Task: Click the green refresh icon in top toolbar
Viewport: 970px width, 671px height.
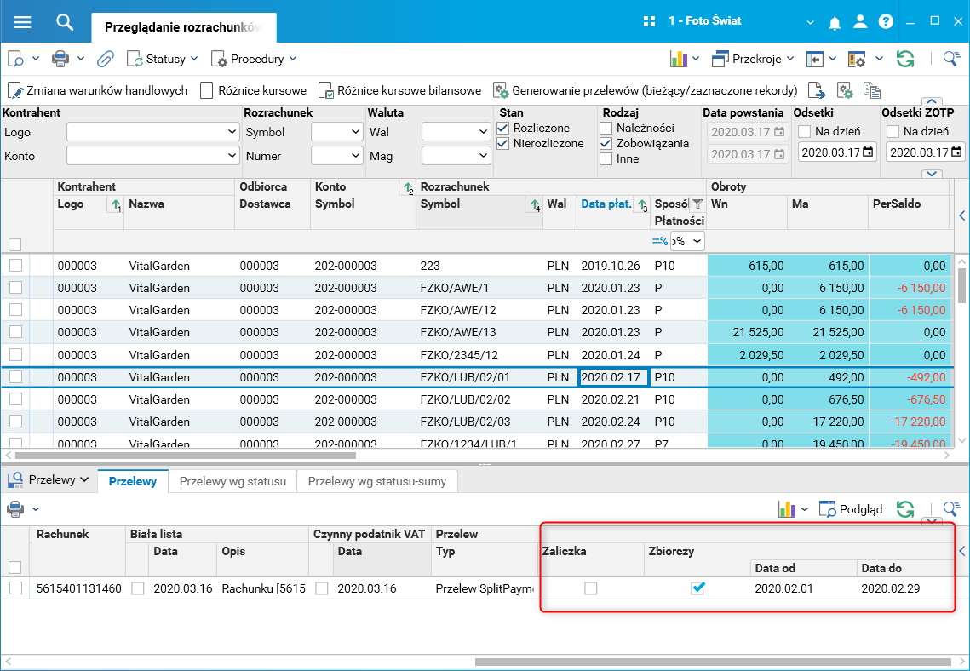Action: click(905, 59)
